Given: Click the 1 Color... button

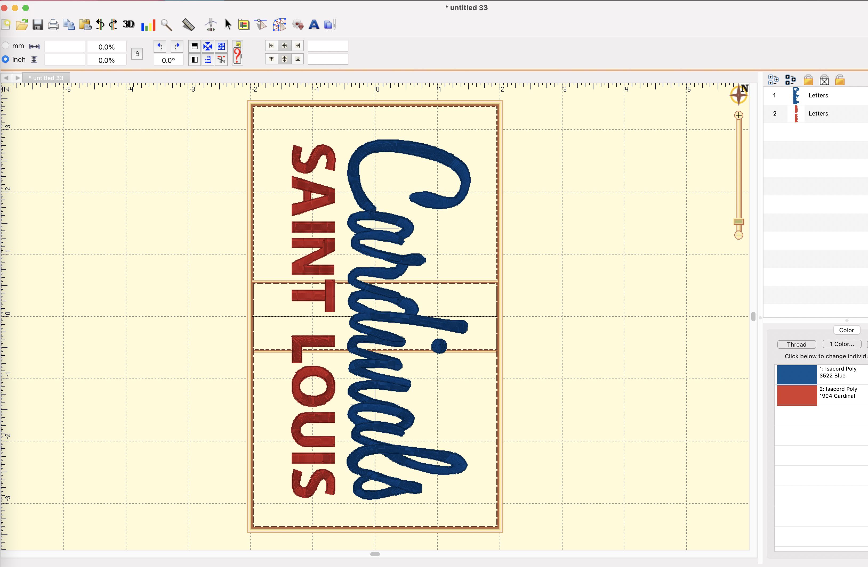Looking at the screenshot, I should (x=842, y=344).
